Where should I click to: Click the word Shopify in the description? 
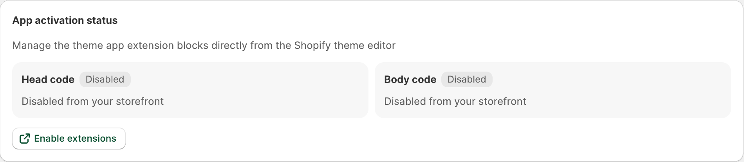pos(312,45)
